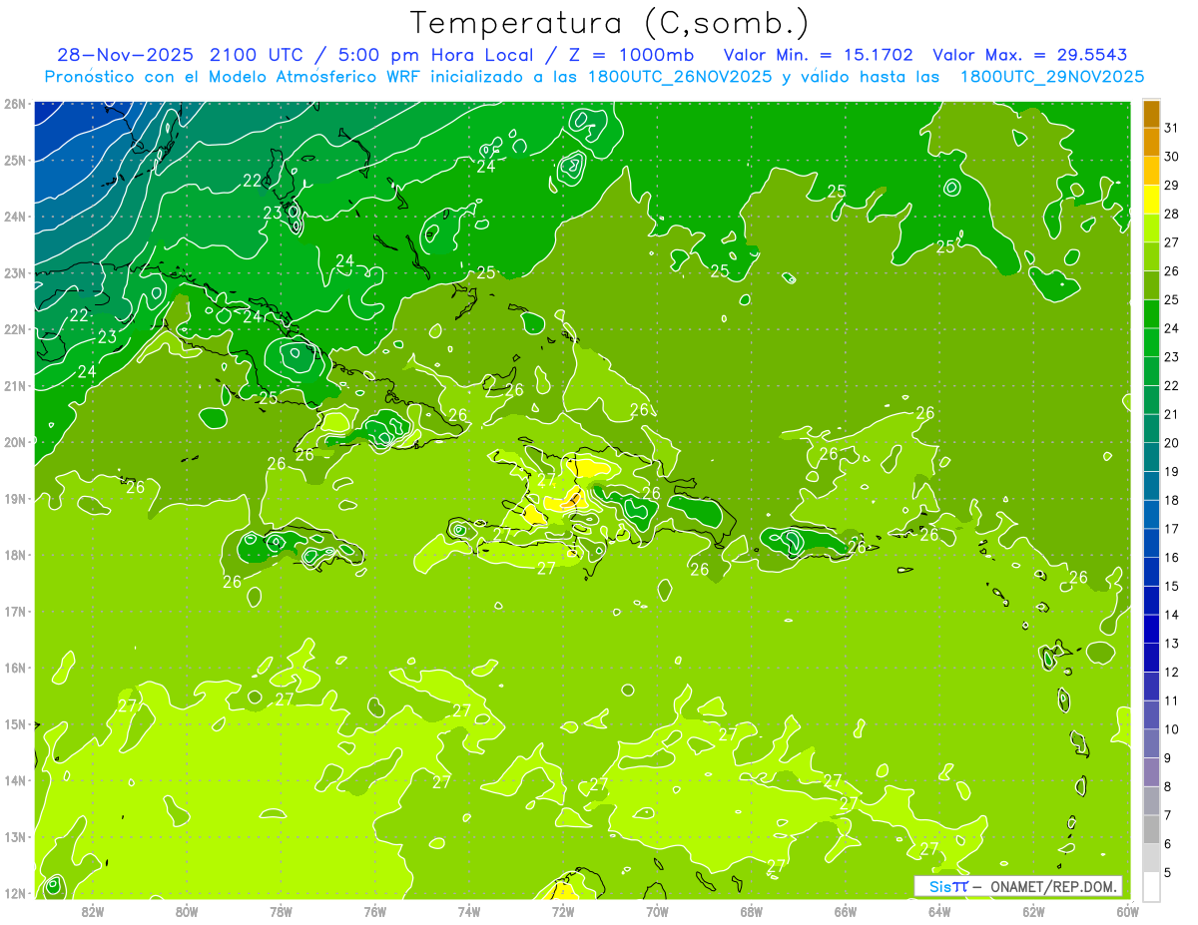1198x925 pixels.
Task: Click the "62W" longitude axis label
Action: click(1033, 911)
